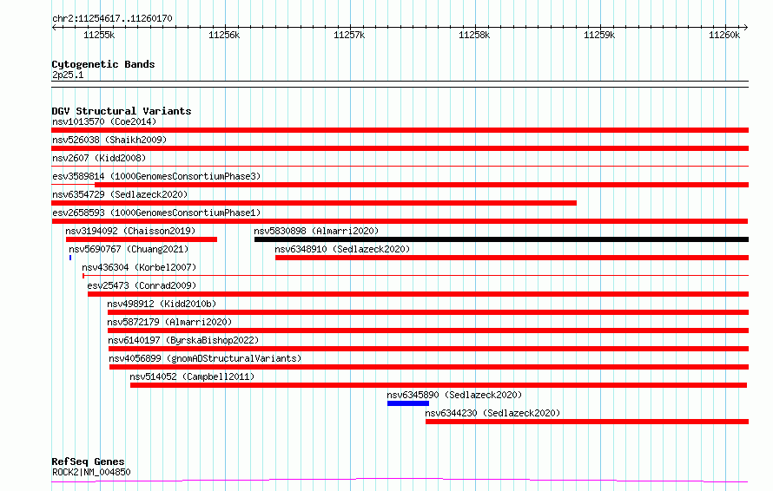The image size is (773, 491).
Task: Click the 11256k ruler tick label
Action: point(224,35)
